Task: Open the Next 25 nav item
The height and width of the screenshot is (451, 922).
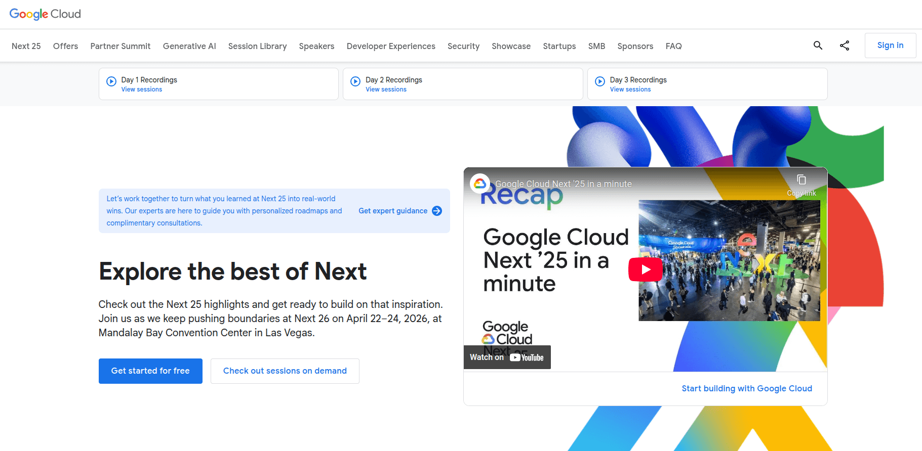Action: point(26,46)
